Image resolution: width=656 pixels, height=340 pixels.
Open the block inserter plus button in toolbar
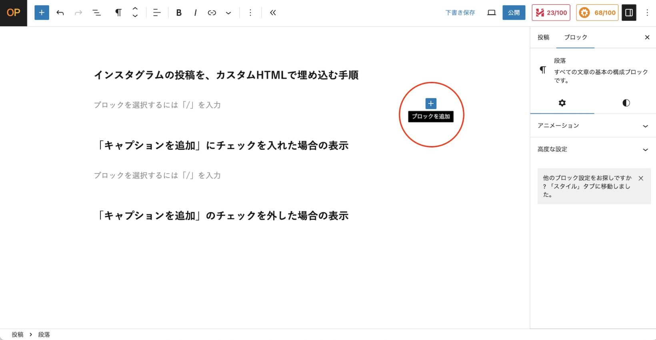(x=42, y=13)
